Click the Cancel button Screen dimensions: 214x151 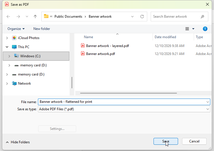194,141
